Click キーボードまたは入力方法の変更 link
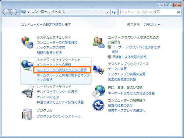 click(x=131, y=93)
